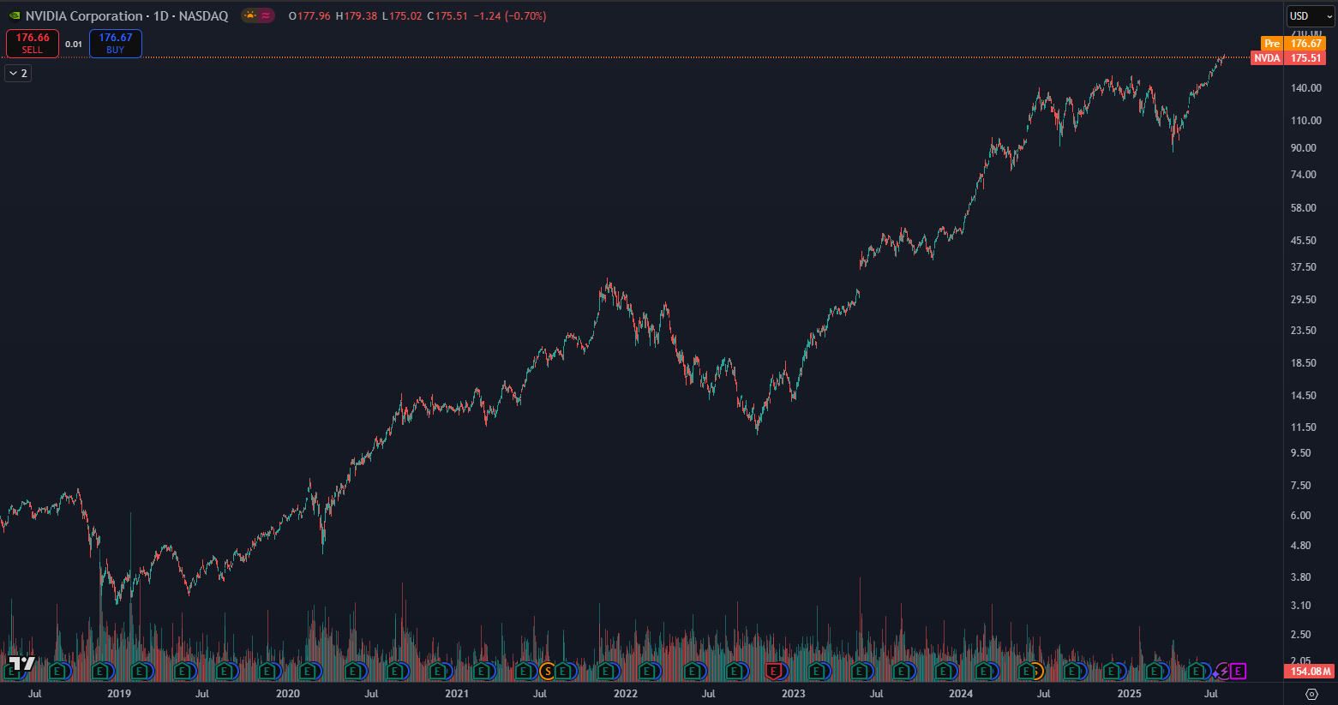Click the 140.00 price scale label
The height and width of the screenshot is (705, 1338).
click(x=1305, y=88)
